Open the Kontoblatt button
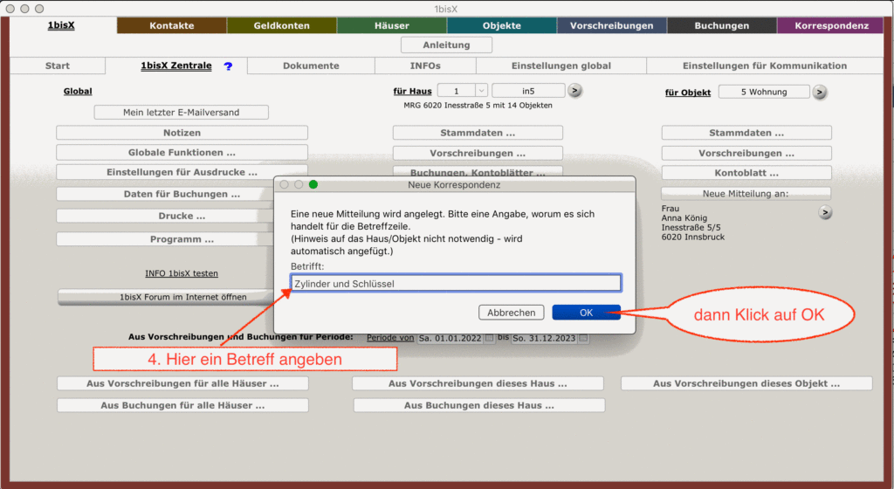This screenshot has width=894, height=489. click(x=746, y=173)
